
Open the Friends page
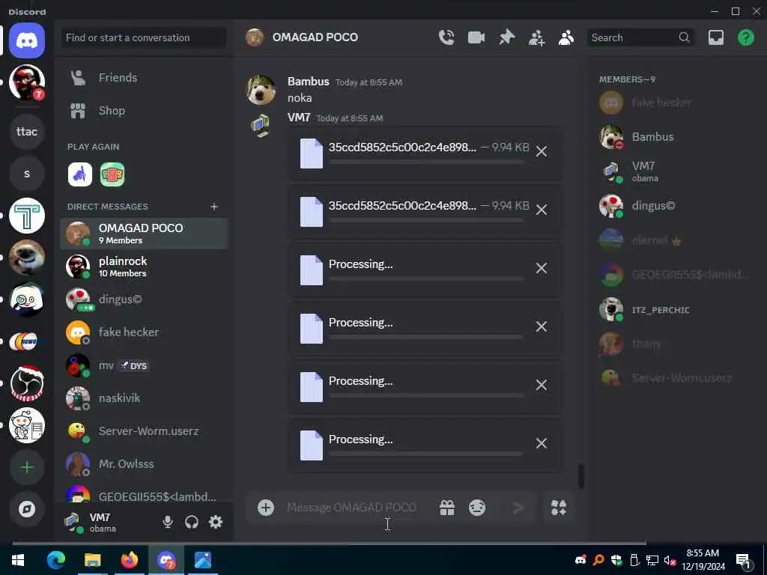[143, 78]
